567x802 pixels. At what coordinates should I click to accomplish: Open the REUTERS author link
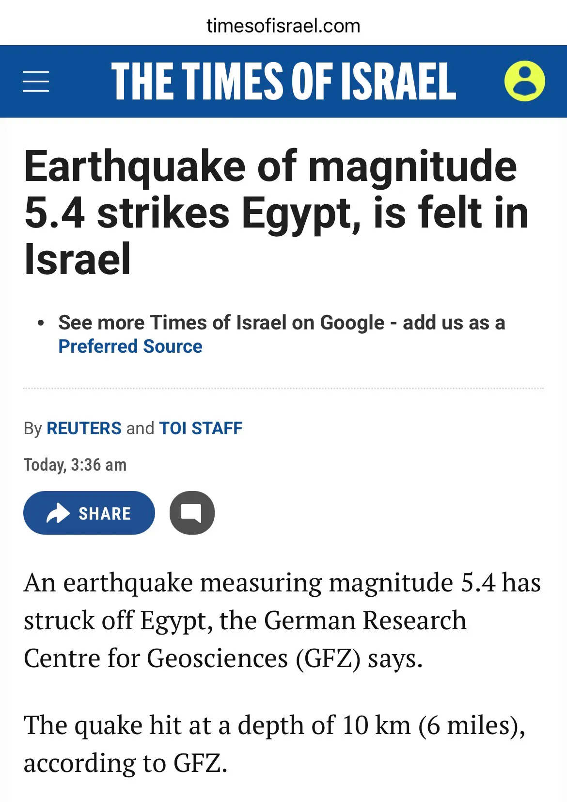[x=84, y=428]
